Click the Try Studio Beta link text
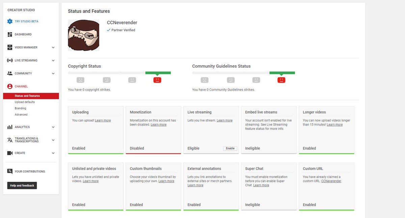Viewport: 405px width, 218px height. tap(26, 21)
